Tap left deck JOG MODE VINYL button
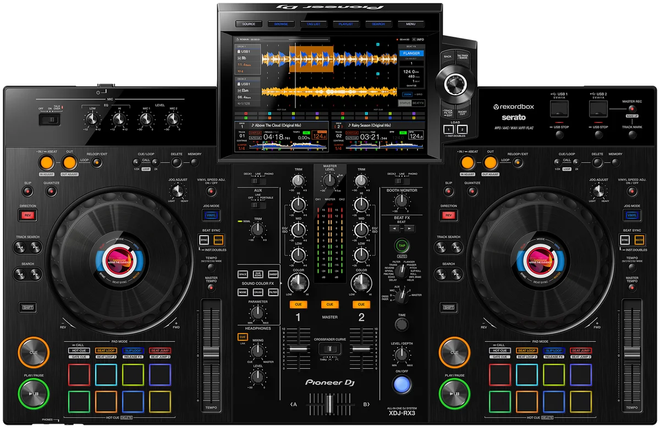Viewport: 660px width, 428px height. click(212, 215)
